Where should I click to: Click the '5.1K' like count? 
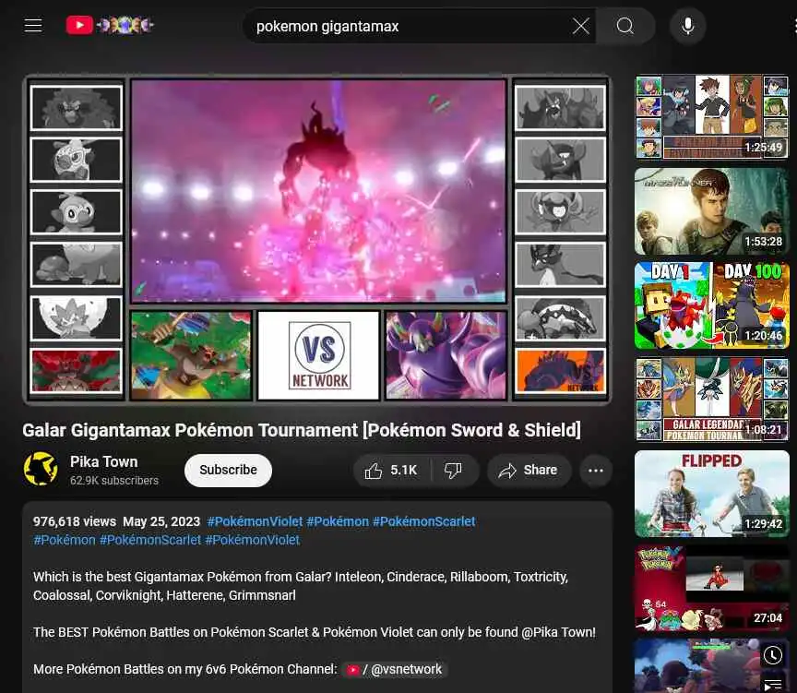coord(404,471)
